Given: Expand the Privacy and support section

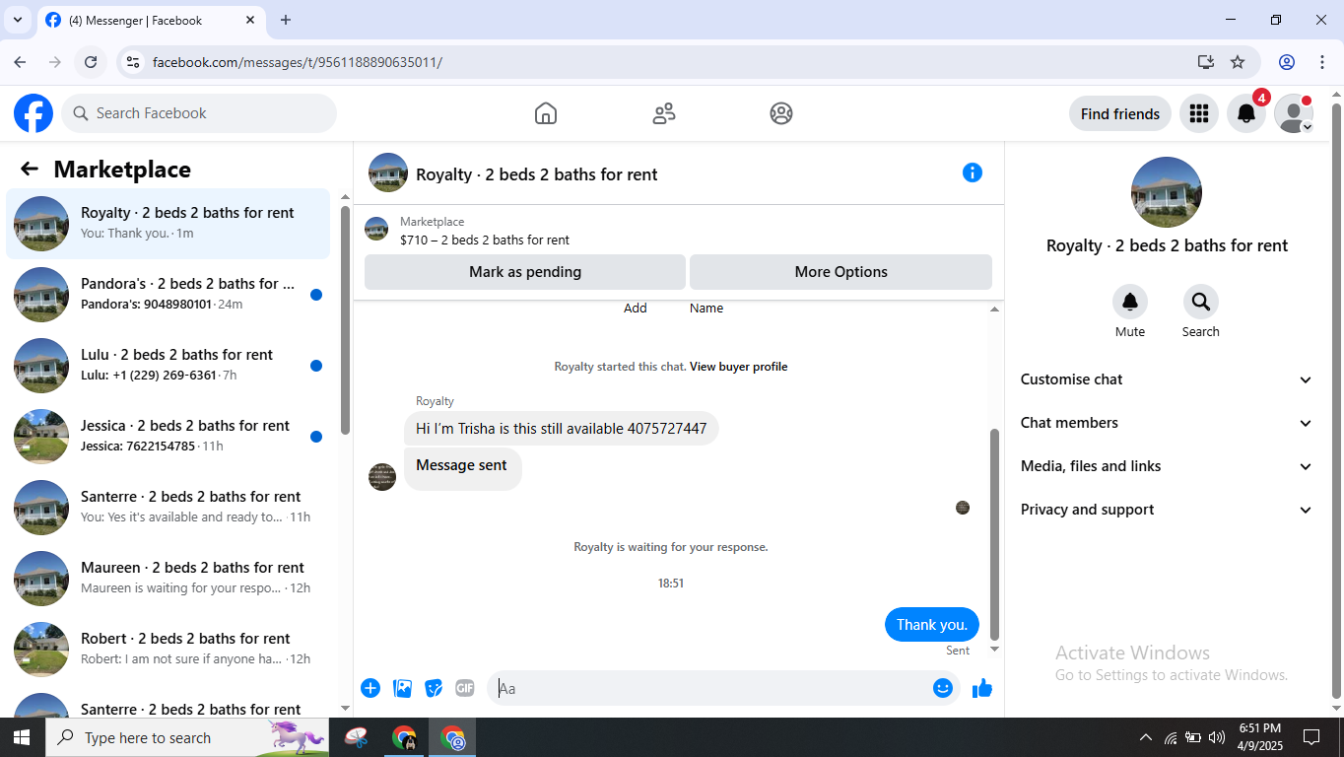Looking at the screenshot, I should click(1167, 510).
